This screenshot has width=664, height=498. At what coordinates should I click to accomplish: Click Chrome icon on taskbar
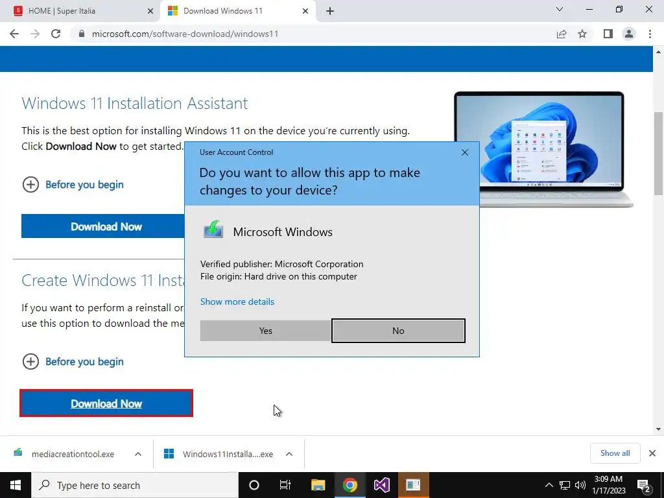tap(350, 485)
